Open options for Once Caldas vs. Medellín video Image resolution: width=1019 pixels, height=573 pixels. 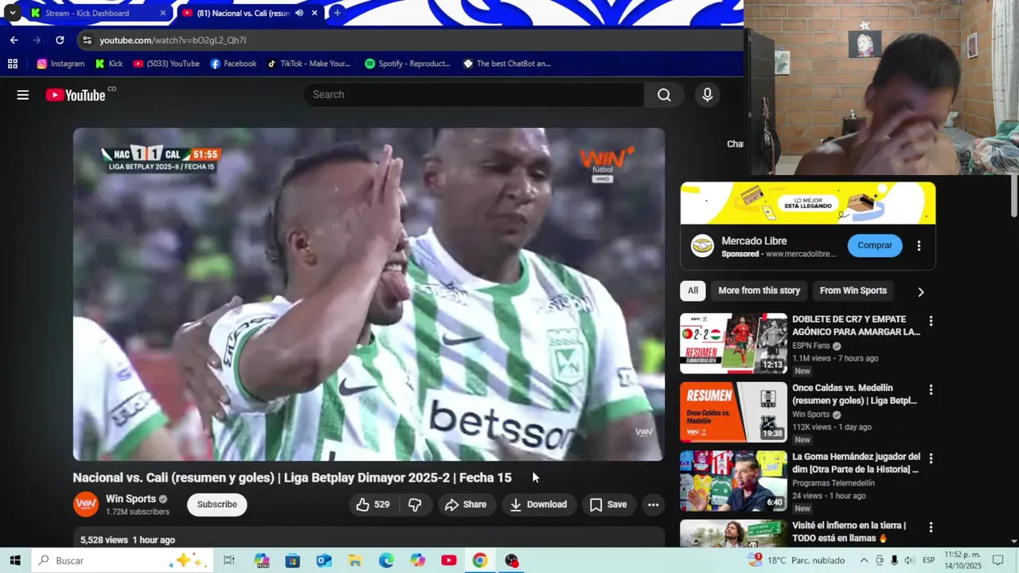tap(931, 390)
